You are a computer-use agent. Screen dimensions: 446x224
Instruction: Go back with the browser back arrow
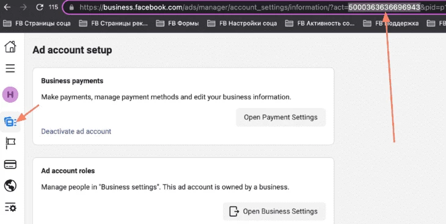point(7,7)
